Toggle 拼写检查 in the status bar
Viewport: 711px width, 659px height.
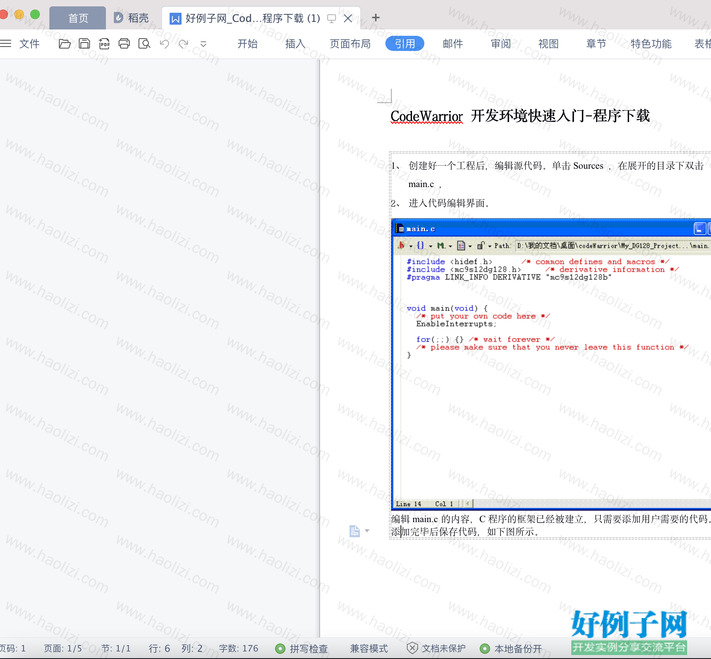(301, 649)
